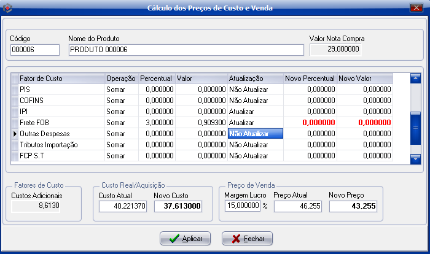This screenshot has width=430, height=254.
Task: Focus the Código input field
Action: 34,50
